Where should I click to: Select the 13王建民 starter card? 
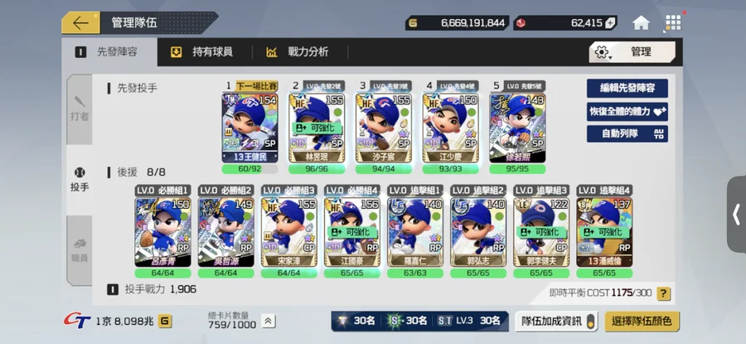tap(249, 128)
